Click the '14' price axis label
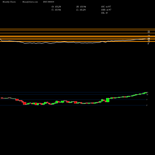Image resolution: width=155 pixels, height=155 pixels. (x=148, y=92)
